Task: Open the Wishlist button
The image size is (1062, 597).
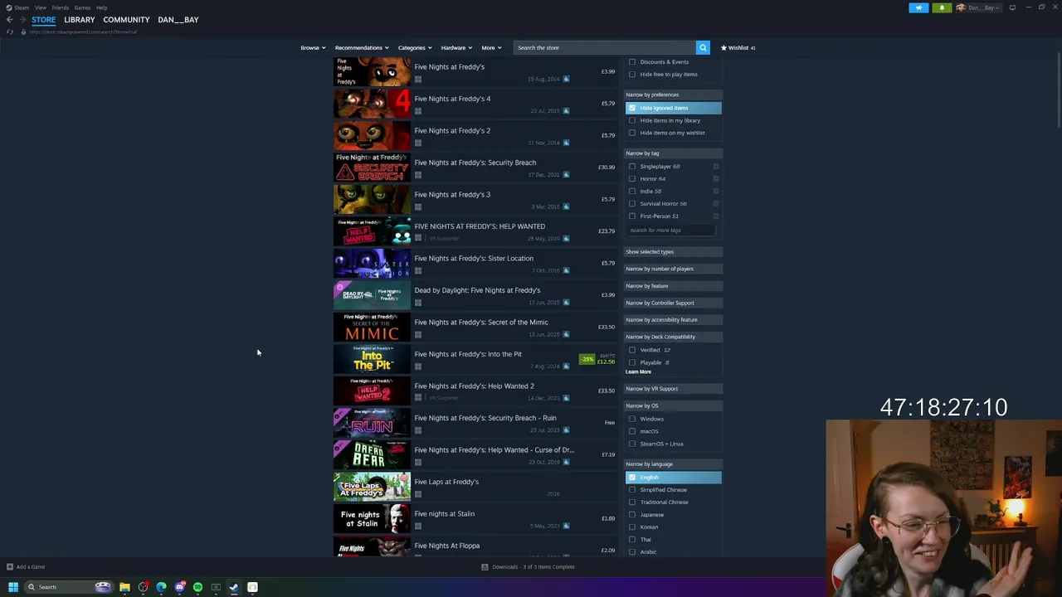Action: (738, 47)
